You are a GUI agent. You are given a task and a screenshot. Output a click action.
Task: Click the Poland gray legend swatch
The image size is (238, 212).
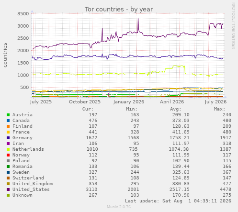8,161
